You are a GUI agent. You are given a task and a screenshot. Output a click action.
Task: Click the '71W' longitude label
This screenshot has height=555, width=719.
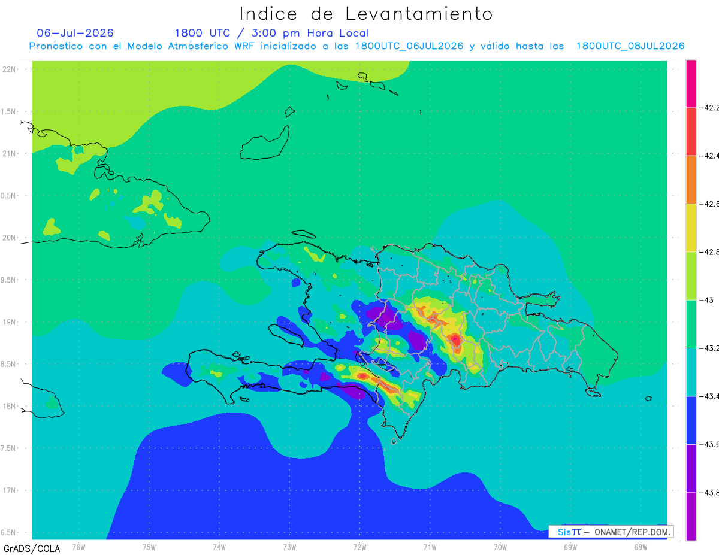[430, 547]
